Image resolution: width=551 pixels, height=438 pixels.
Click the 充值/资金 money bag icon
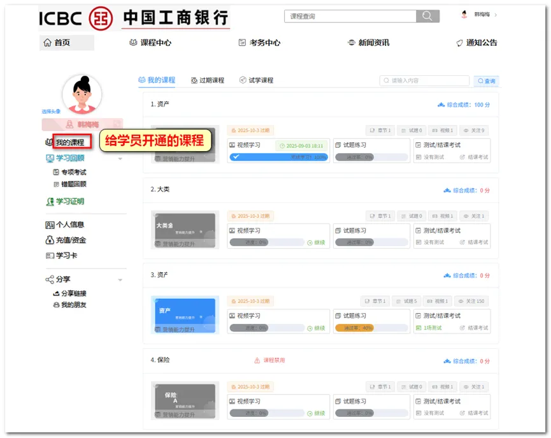tap(50, 240)
